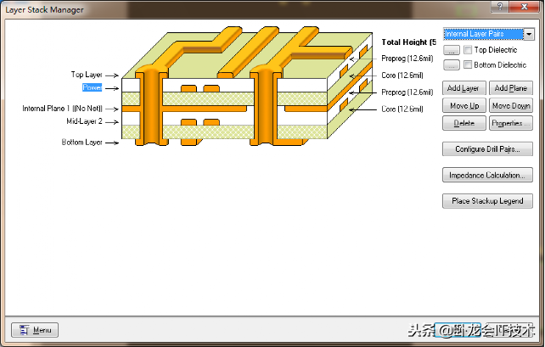The width and height of the screenshot is (545, 347).
Task: Click the layer stack 3D diagram
Action: pos(247,87)
